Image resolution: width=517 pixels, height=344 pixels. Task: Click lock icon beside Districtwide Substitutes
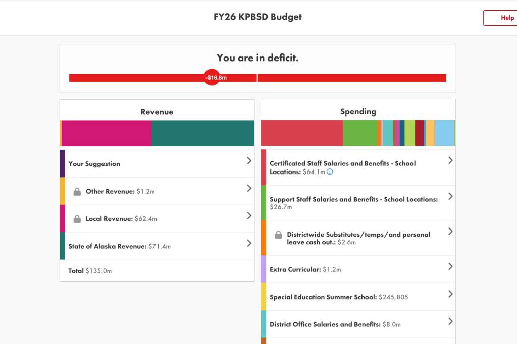(x=278, y=235)
